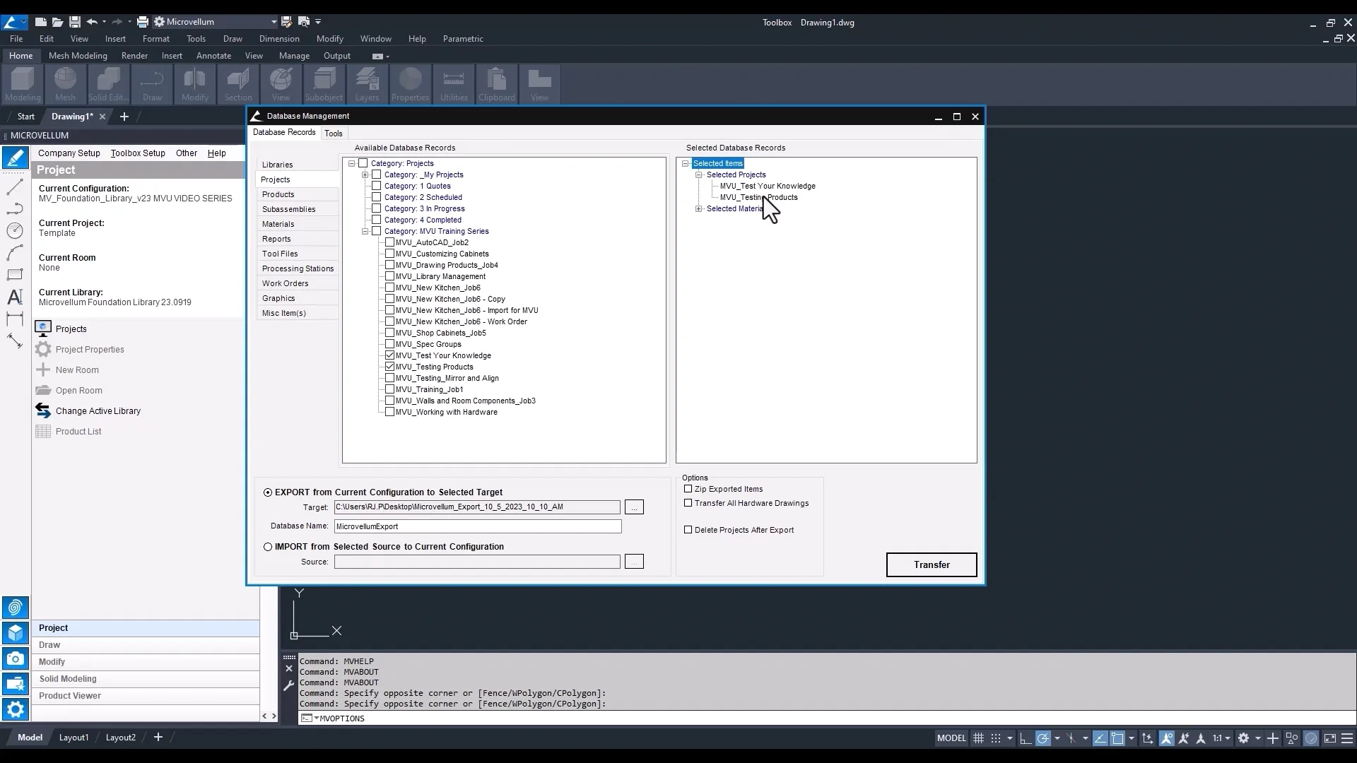Click the Product List icon

click(x=43, y=431)
